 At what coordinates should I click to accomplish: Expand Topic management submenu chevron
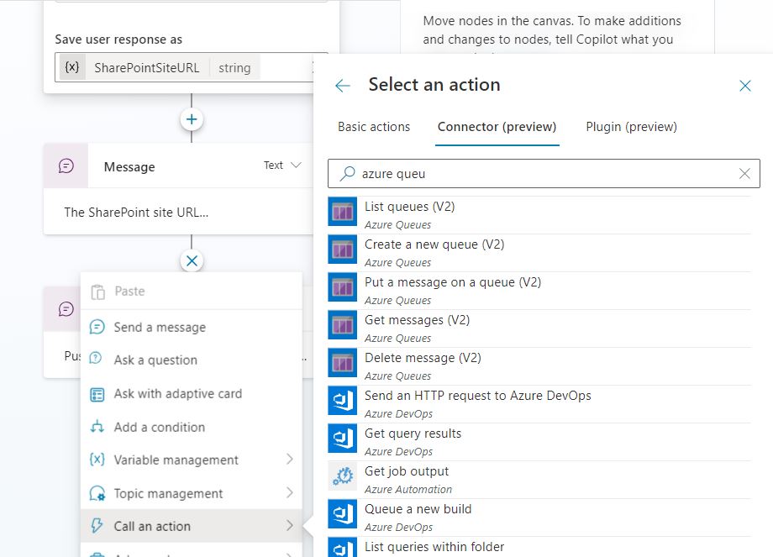tap(290, 492)
